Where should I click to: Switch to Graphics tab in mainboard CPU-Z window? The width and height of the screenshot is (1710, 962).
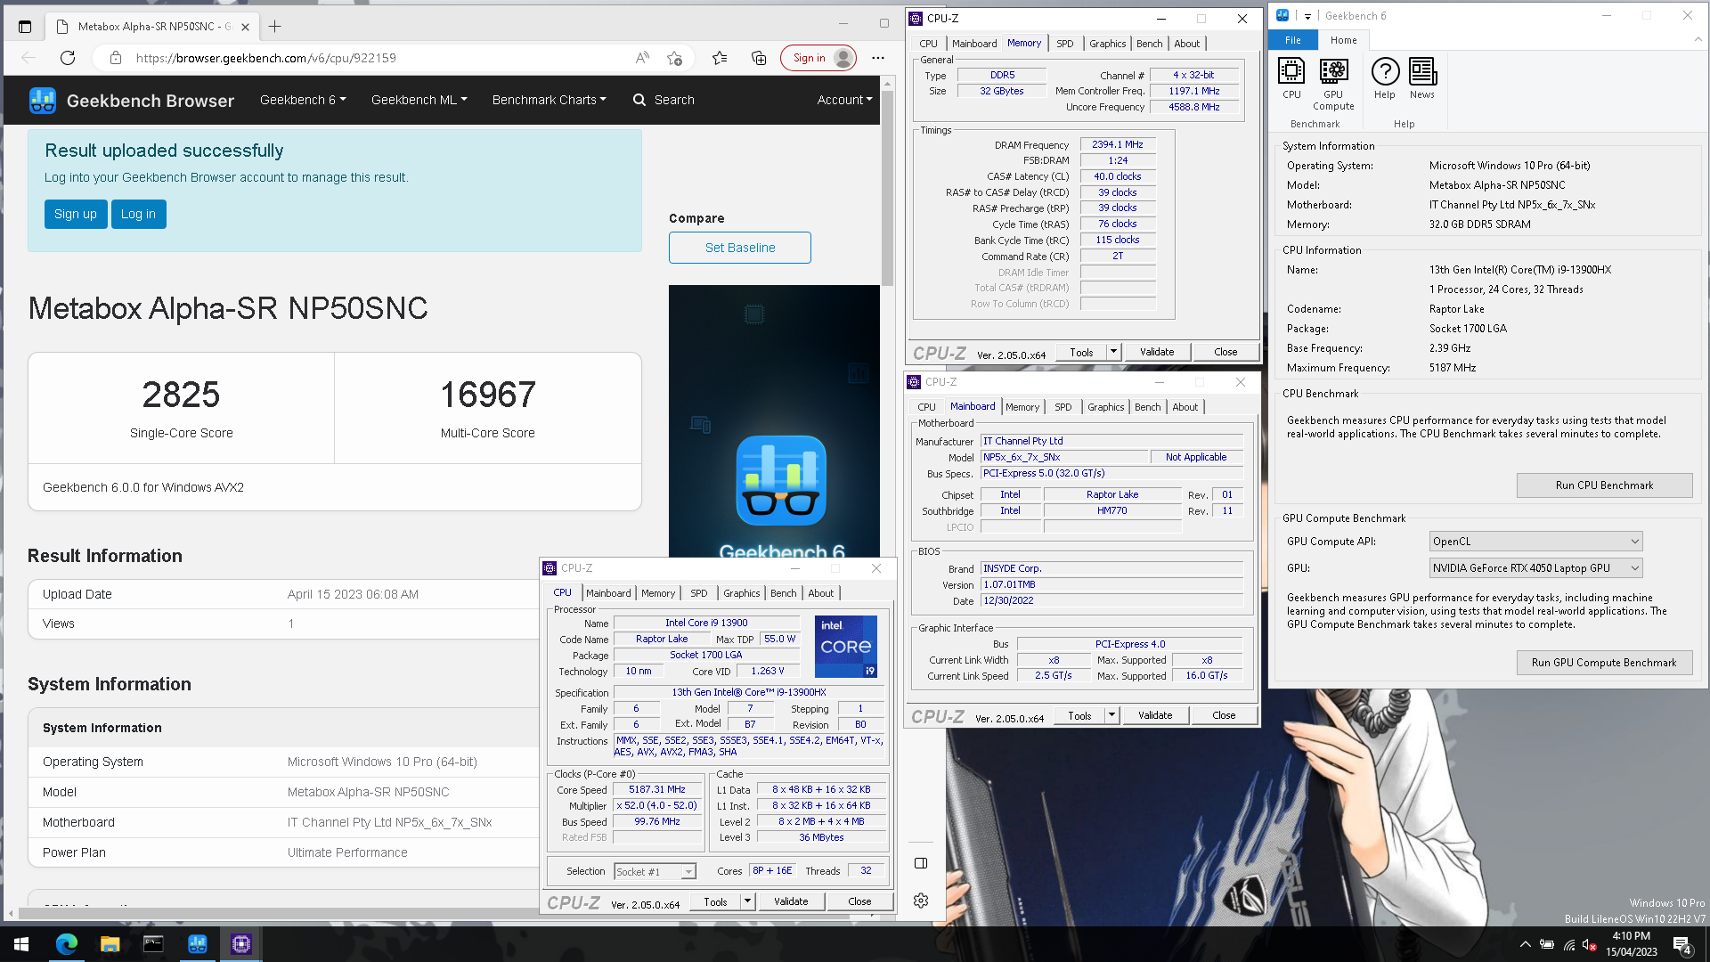[x=1106, y=407]
